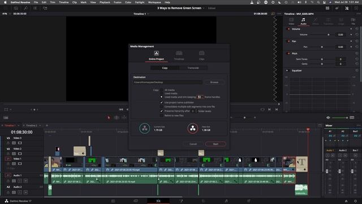Screen dimensions: 362x204
Task: Click the Pan slider handle in Inspector
Action: click(322, 47)
